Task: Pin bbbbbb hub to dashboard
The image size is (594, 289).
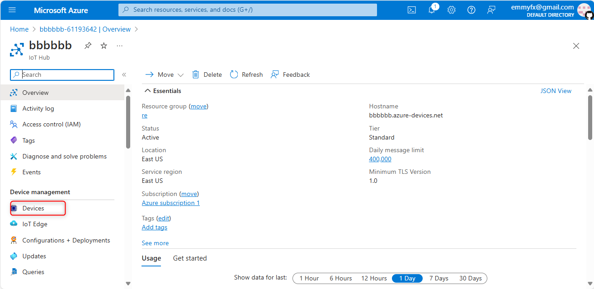Action: tap(88, 46)
